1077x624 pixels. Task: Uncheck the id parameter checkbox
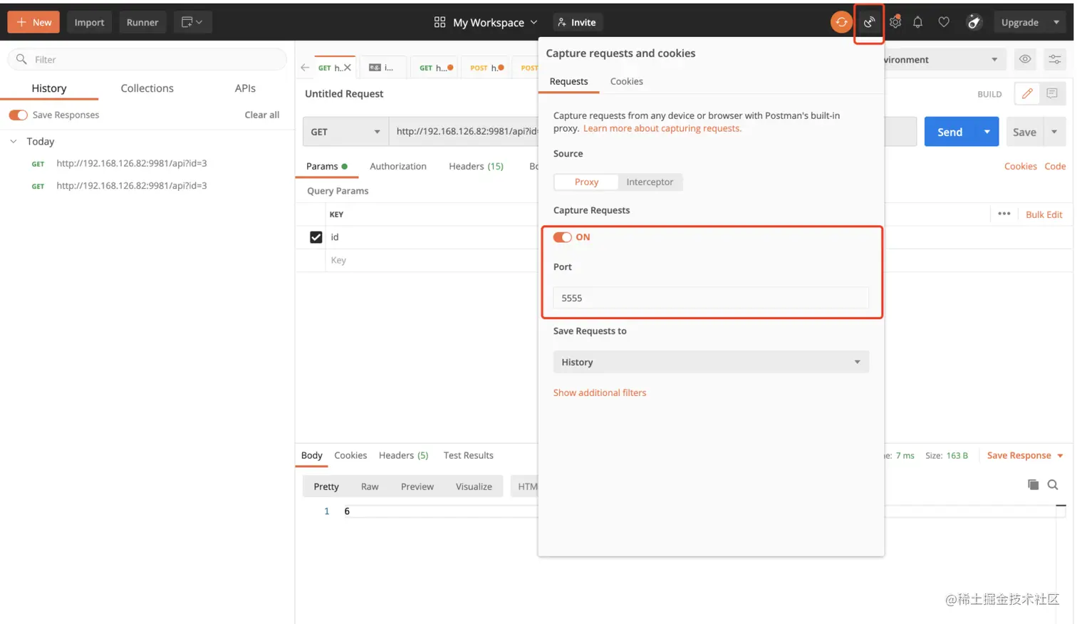(x=316, y=237)
